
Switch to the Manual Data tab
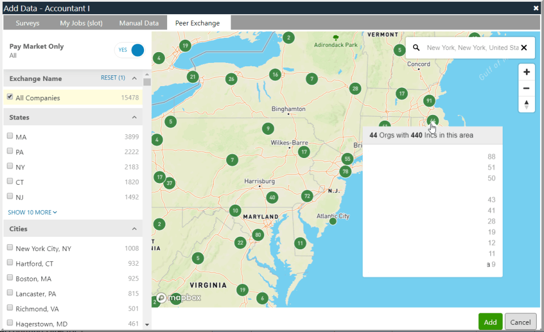pos(139,23)
